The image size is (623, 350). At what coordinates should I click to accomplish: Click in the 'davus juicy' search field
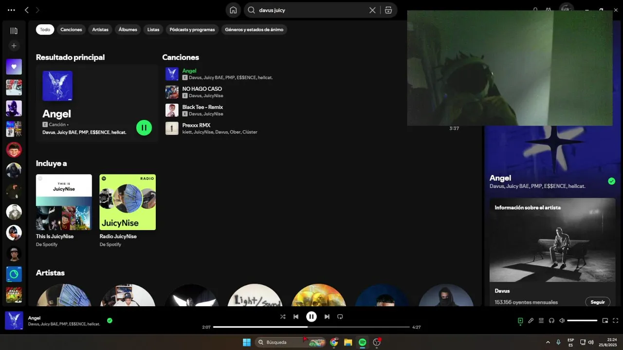(x=311, y=10)
